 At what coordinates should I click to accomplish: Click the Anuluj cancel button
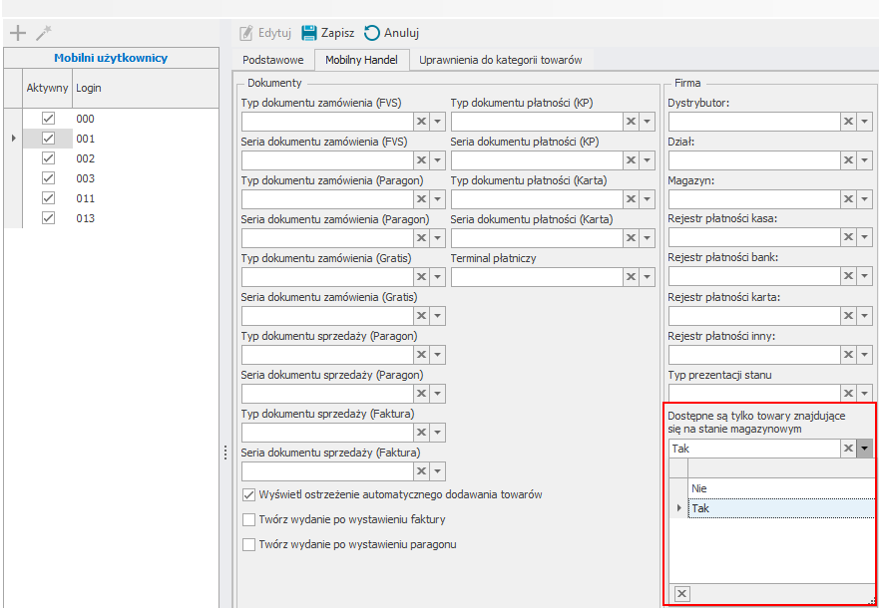tap(391, 33)
